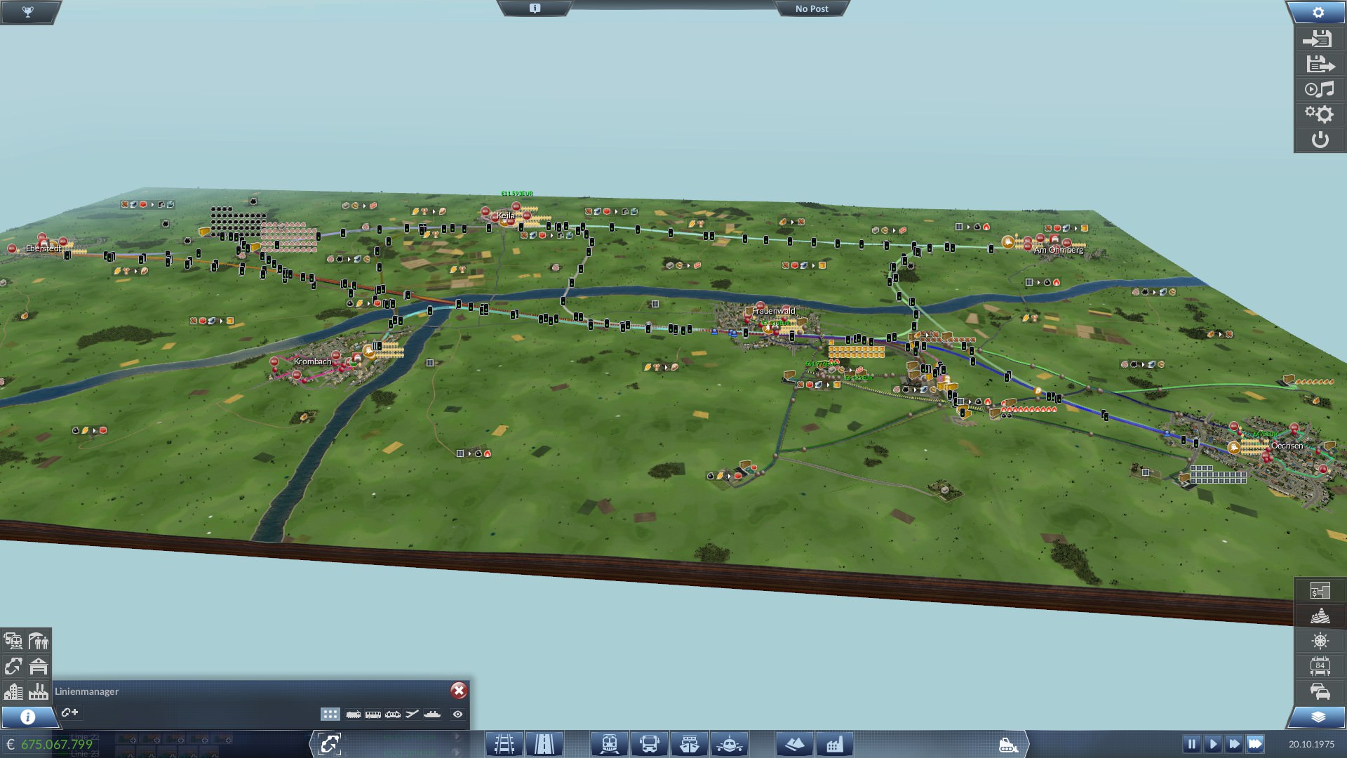Collapse the info panel tab
The width and height of the screenshot is (1347, 758).
(28, 717)
